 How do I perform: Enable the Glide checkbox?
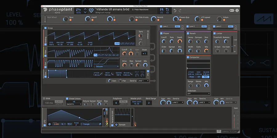click(44, 98)
